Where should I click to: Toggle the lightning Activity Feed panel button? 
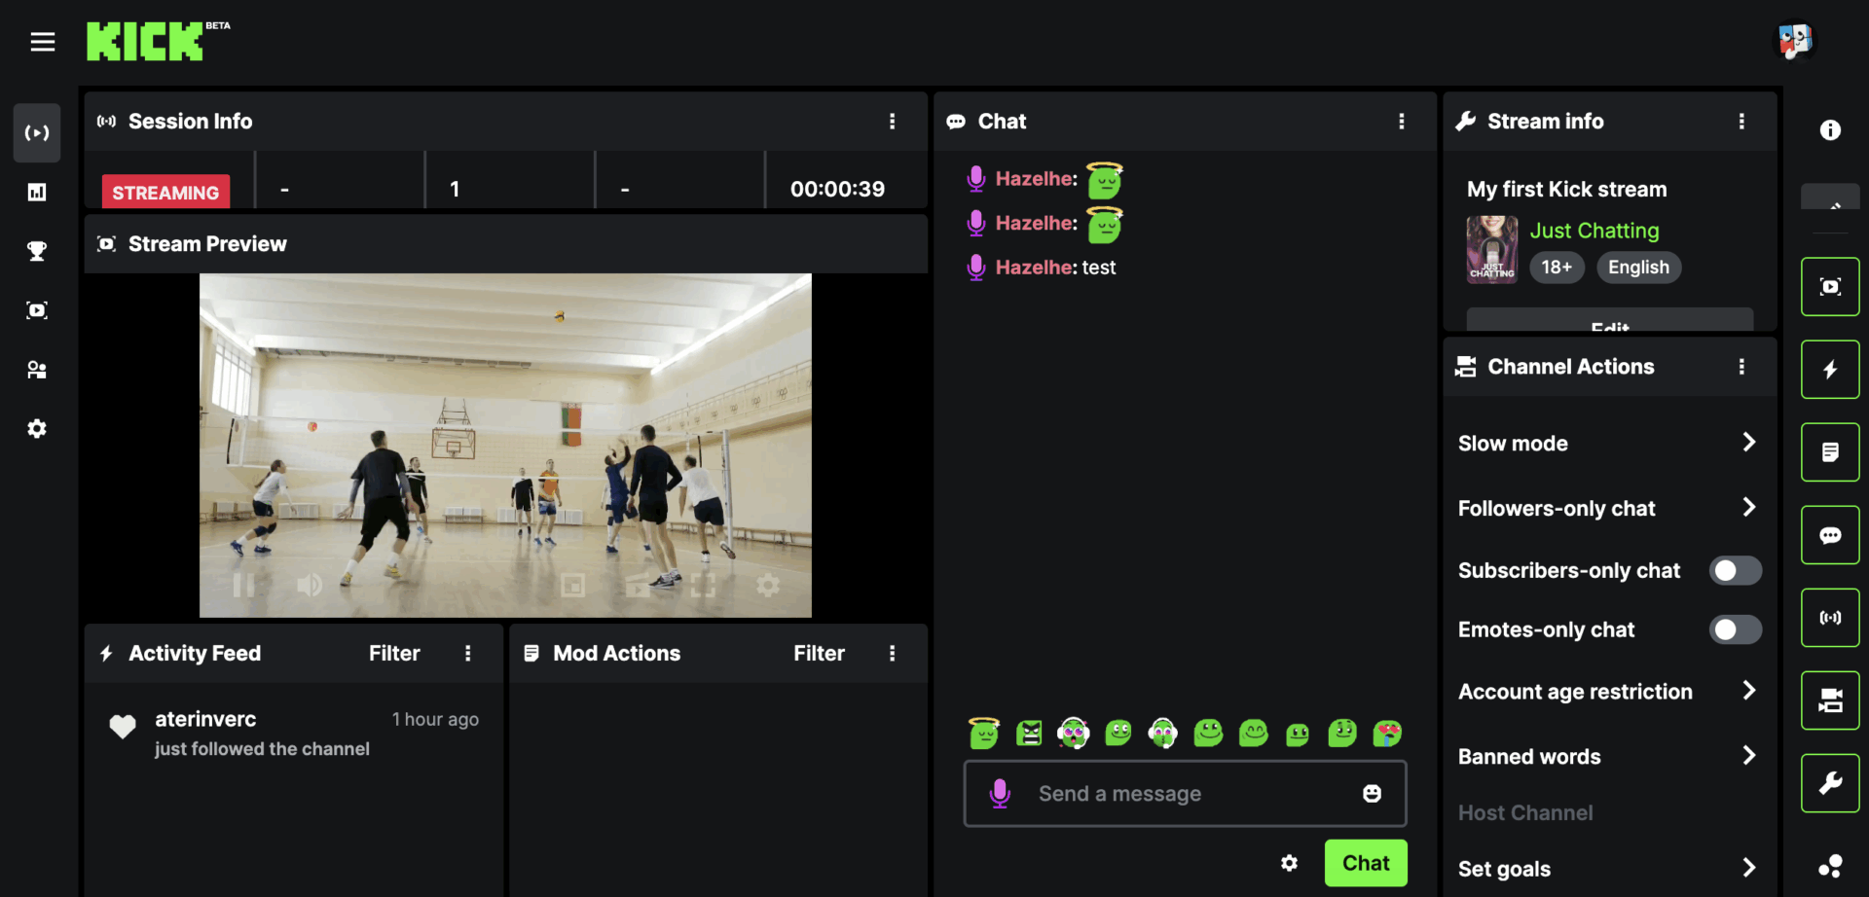tap(1830, 370)
